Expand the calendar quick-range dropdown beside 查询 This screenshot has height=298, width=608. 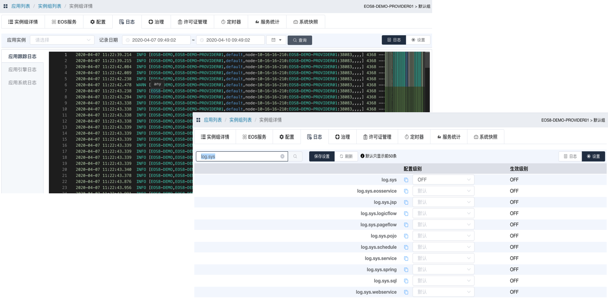click(x=276, y=40)
